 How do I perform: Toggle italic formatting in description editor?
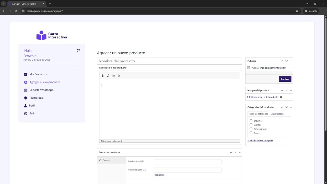pyautogui.click(x=108, y=76)
